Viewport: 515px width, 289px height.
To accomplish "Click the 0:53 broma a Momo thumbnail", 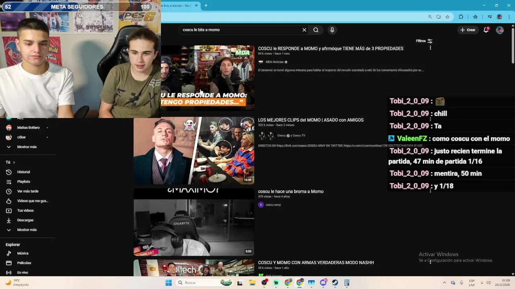I will 194,222.
